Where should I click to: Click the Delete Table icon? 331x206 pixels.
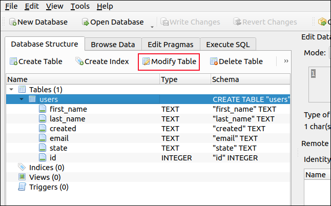(x=214, y=61)
